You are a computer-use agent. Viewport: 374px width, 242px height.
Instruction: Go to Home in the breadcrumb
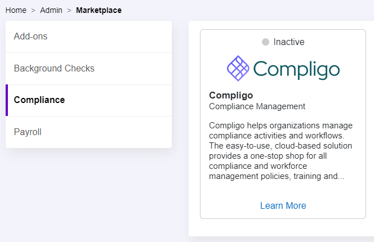pyautogui.click(x=16, y=10)
